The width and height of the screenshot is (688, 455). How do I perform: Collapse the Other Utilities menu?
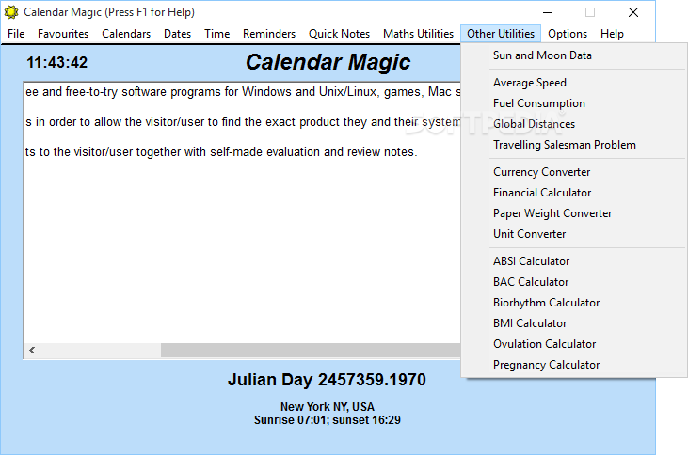coord(501,34)
